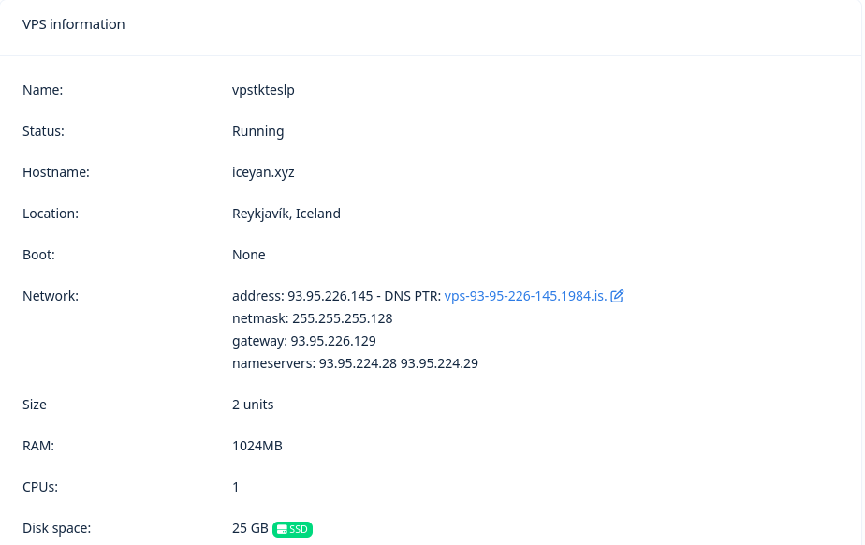Image resolution: width=865 pixels, height=545 pixels.
Task: Click the green SSD badge
Action: coord(292,529)
